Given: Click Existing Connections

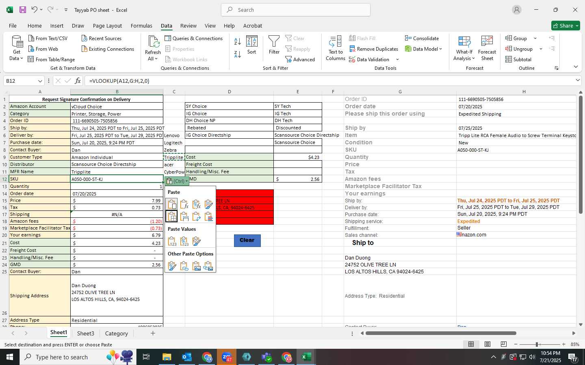Looking at the screenshot, I should 108,49.
